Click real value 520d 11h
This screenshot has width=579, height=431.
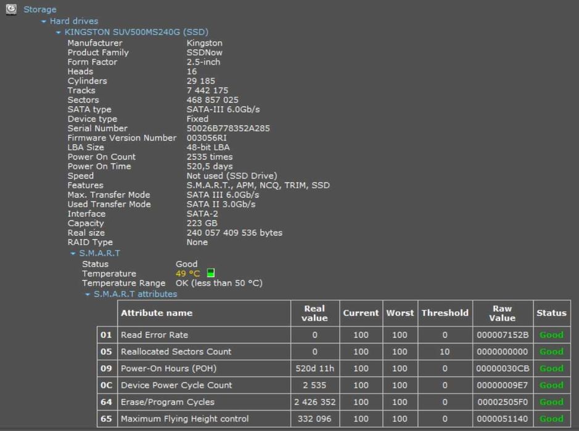[x=315, y=368]
